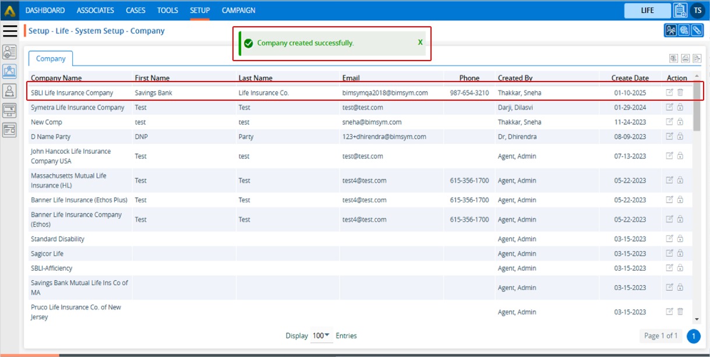This screenshot has height=357, width=710.
Task: Sort by the Create Date column header
Action: [630, 78]
